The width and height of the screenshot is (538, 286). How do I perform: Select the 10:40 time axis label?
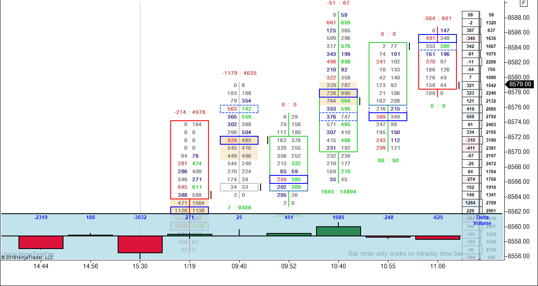click(338, 266)
